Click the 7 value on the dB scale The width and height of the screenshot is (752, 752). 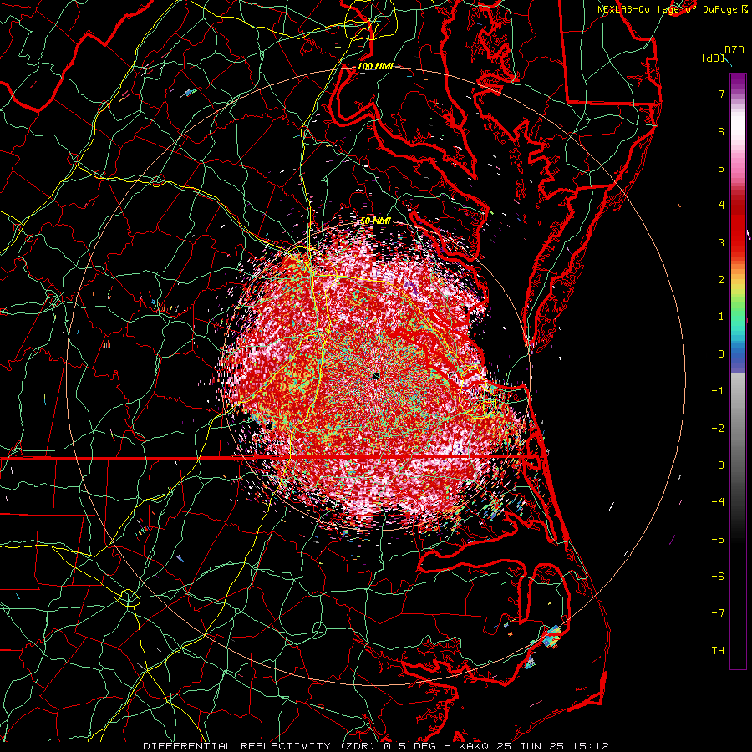pos(721,94)
